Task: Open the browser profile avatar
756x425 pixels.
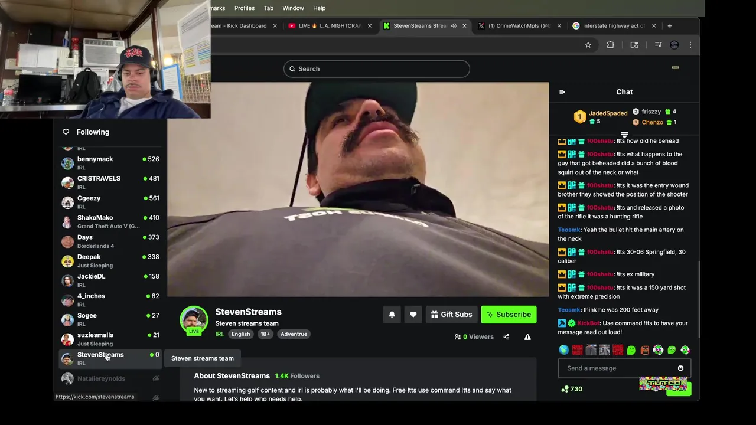Action: click(x=674, y=45)
